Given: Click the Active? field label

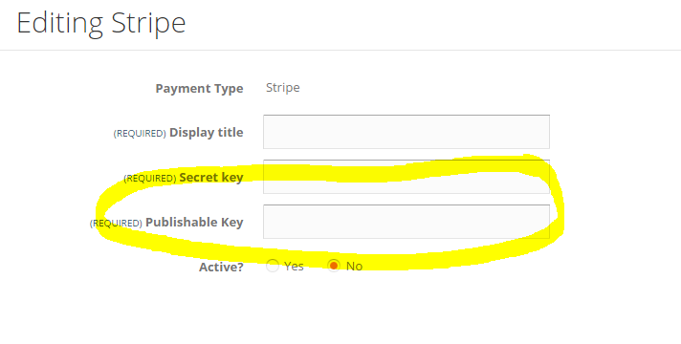Looking at the screenshot, I should [221, 267].
